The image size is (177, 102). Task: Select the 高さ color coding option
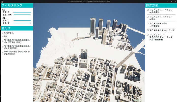pyautogui.click(x=5, y=36)
